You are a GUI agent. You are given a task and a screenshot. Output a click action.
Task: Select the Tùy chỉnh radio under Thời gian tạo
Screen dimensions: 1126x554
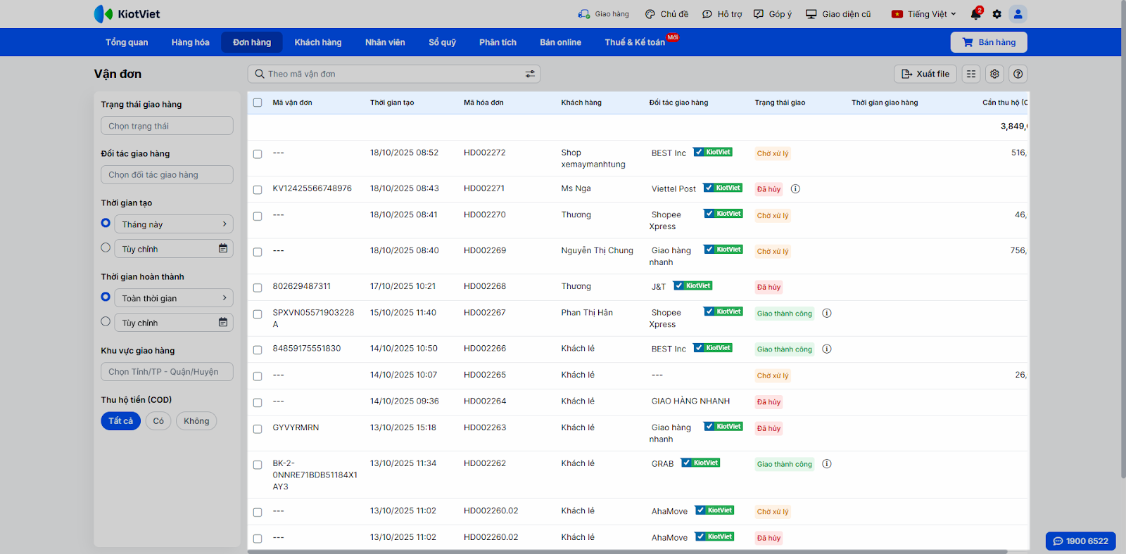[106, 247]
